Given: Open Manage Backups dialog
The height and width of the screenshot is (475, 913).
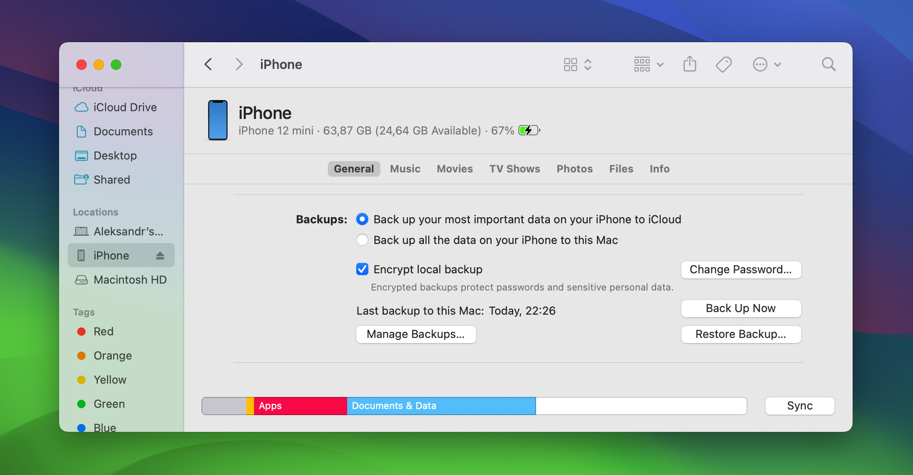Looking at the screenshot, I should tap(415, 334).
